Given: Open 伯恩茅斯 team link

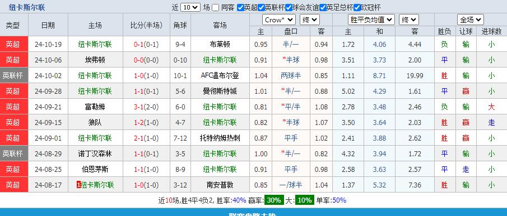Looking at the screenshot, I should [95, 169].
